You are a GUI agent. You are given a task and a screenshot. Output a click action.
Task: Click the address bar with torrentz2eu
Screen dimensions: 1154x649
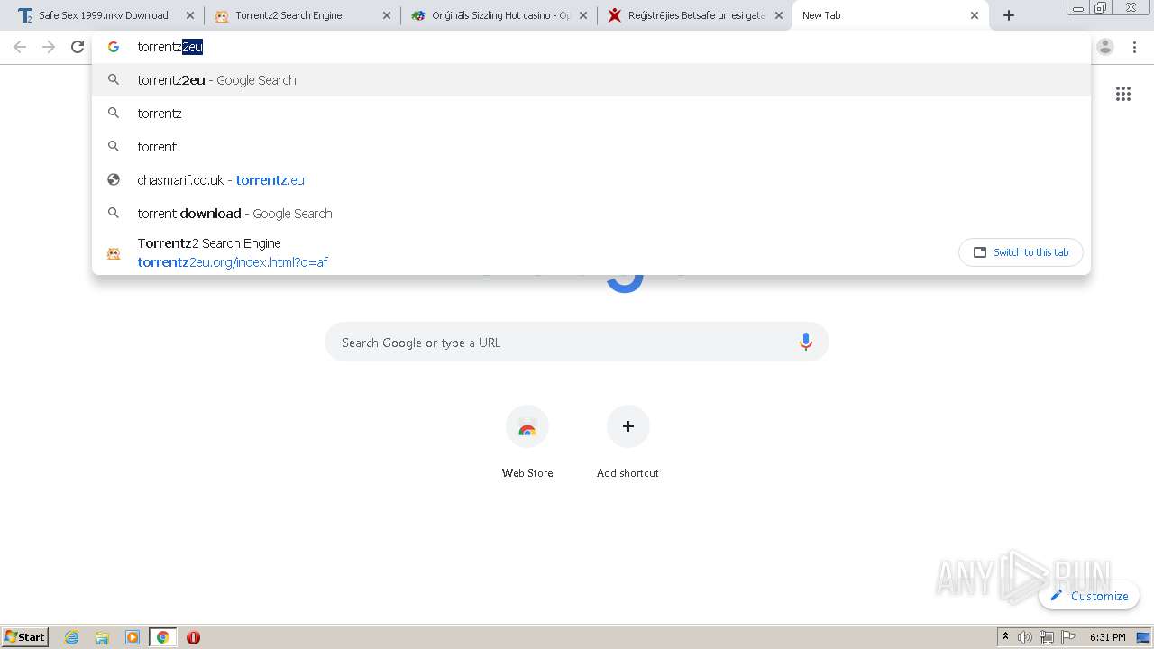click(591, 47)
